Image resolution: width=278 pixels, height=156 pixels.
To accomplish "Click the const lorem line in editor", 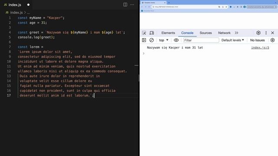I will [30, 47].
